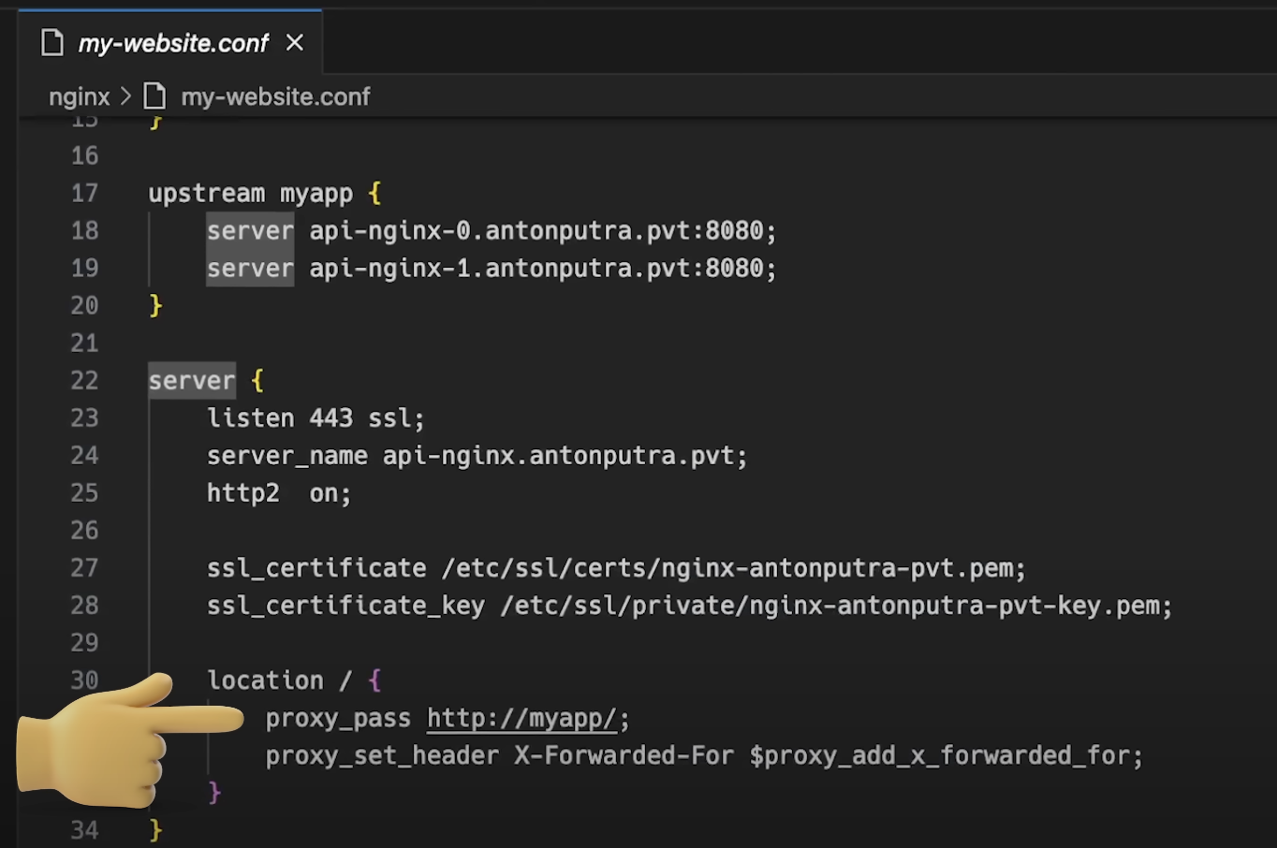Click the line number 22 gutter

click(84, 381)
